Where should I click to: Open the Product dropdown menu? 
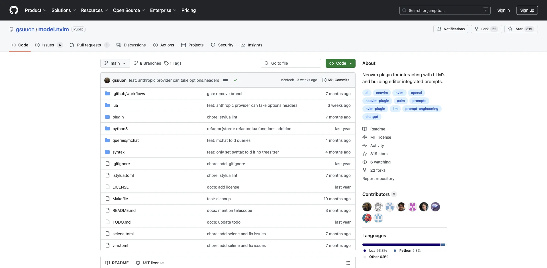pos(36,10)
